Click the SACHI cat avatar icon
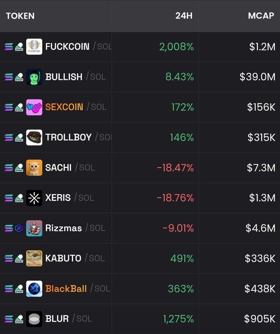This screenshot has height=334, width=280. pyautogui.click(x=34, y=168)
